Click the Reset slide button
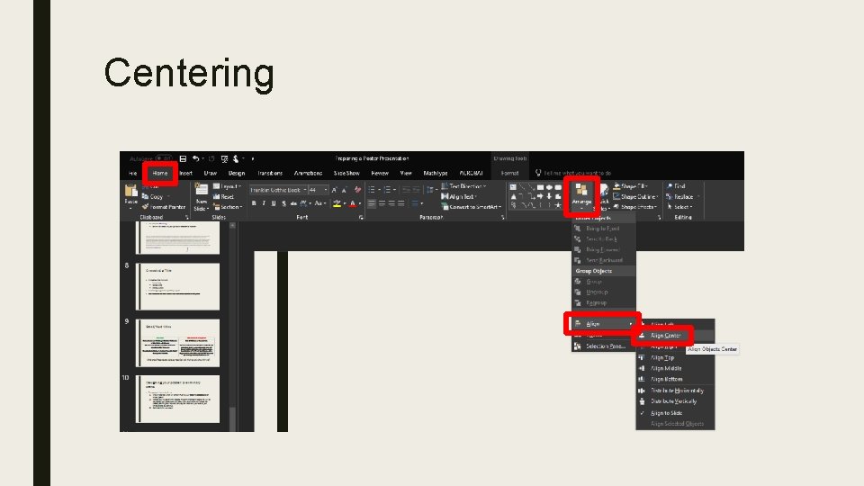The width and height of the screenshot is (864, 486). (x=224, y=197)
